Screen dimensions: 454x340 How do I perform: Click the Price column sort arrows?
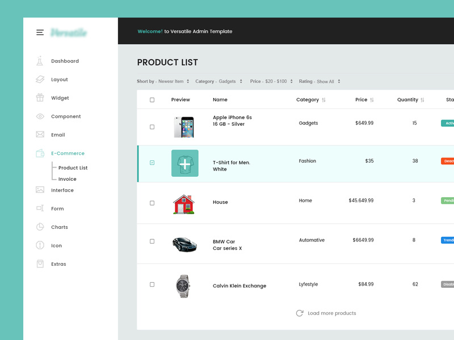click(x=371, y=100)
